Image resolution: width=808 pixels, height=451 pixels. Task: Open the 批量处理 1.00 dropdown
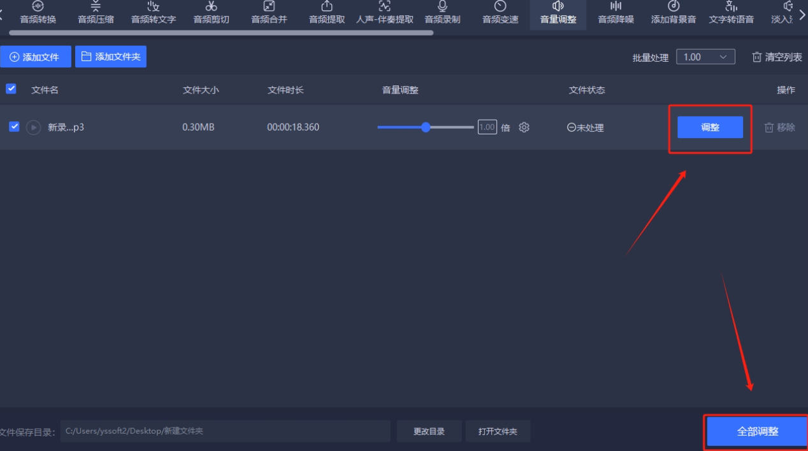(x=705, y=57)
